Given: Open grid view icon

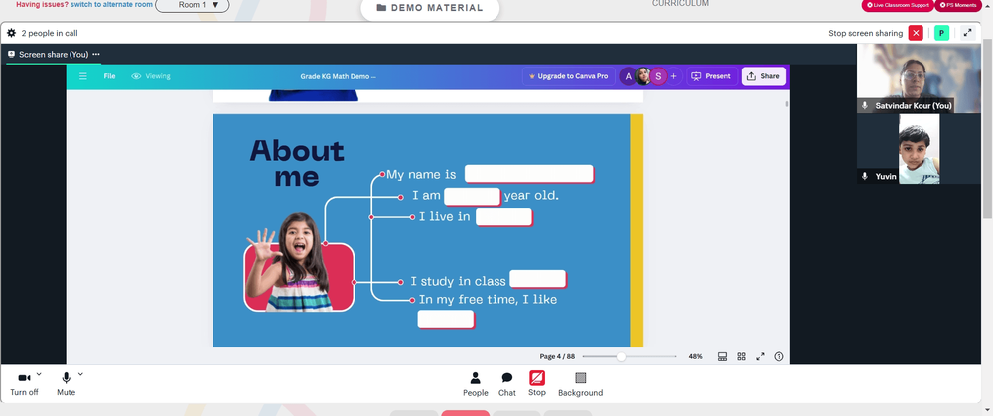Looking at the screenshot, I should (x=741, y=357).
